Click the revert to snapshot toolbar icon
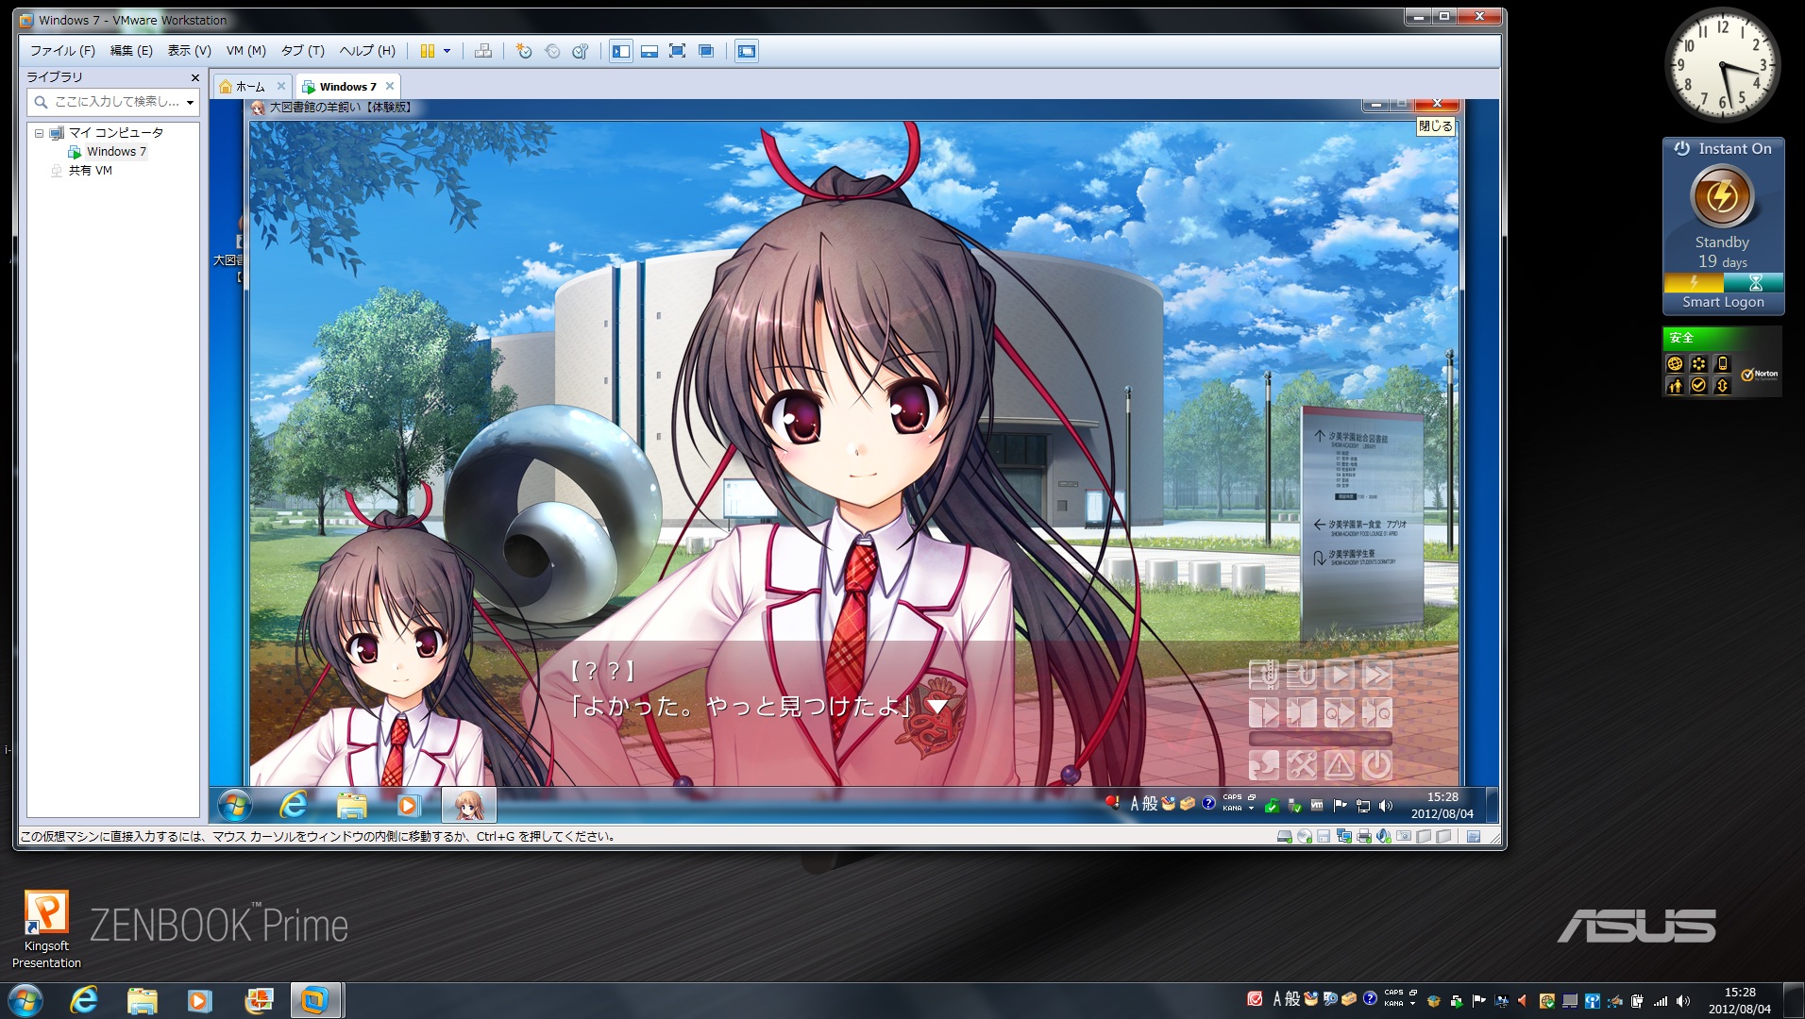This screenshot has width=1805, height=1019. pos(553,51)
